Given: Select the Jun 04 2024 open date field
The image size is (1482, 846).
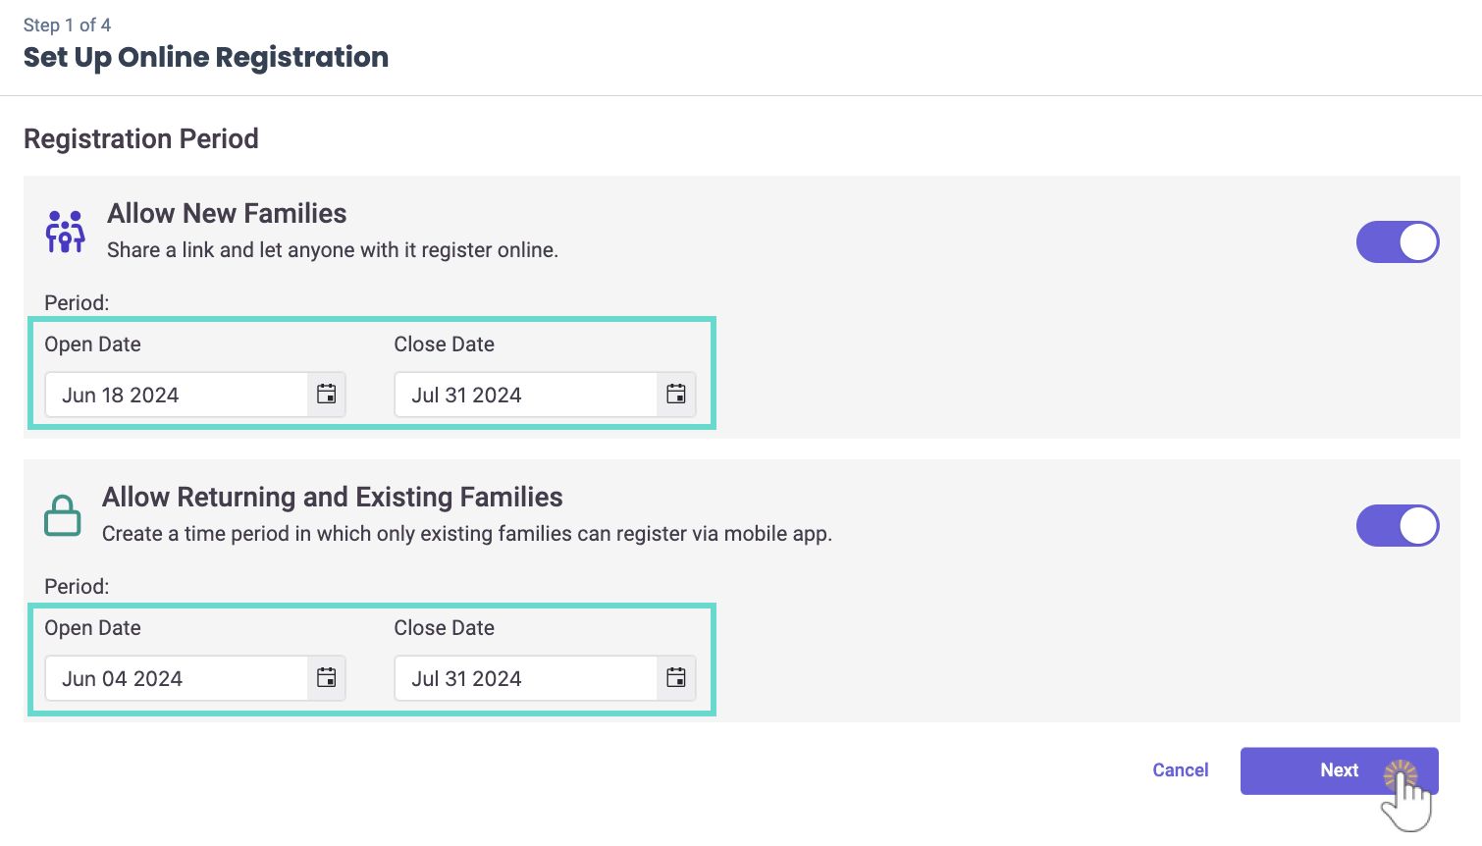Looking at the screenshot, I should pos(177,678).
